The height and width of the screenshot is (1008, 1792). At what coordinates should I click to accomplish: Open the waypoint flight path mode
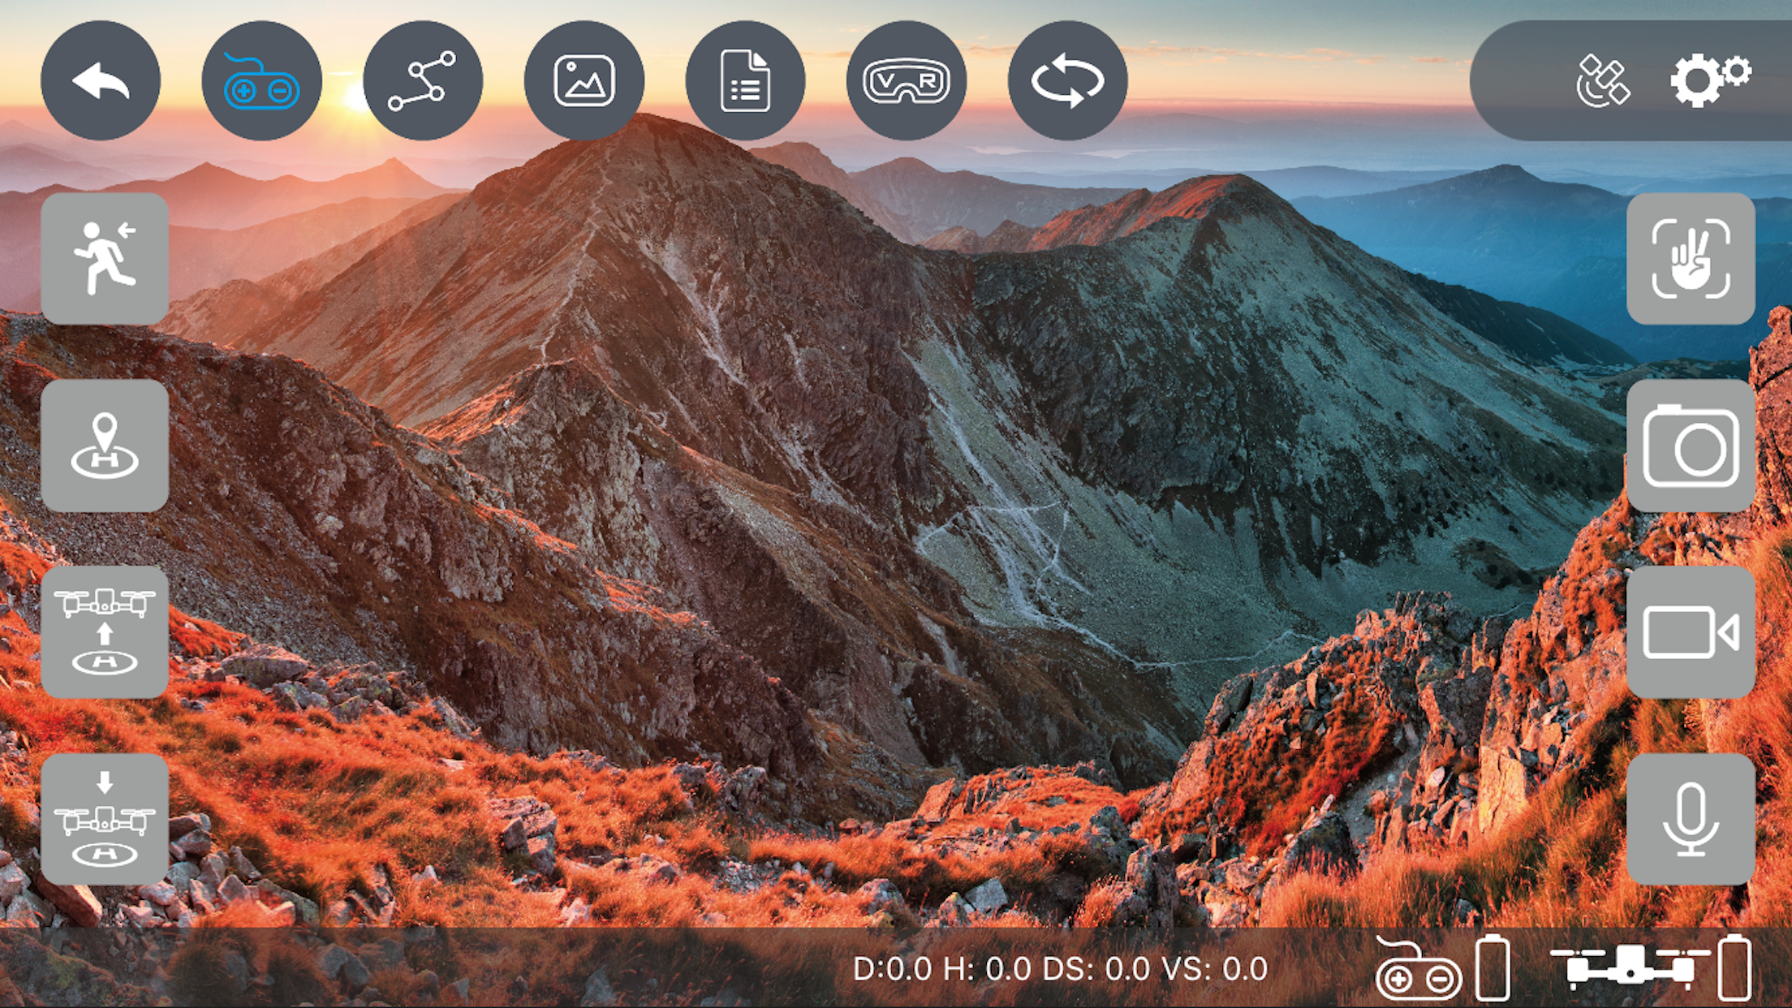pyautogui.click(x=422, y=81)
